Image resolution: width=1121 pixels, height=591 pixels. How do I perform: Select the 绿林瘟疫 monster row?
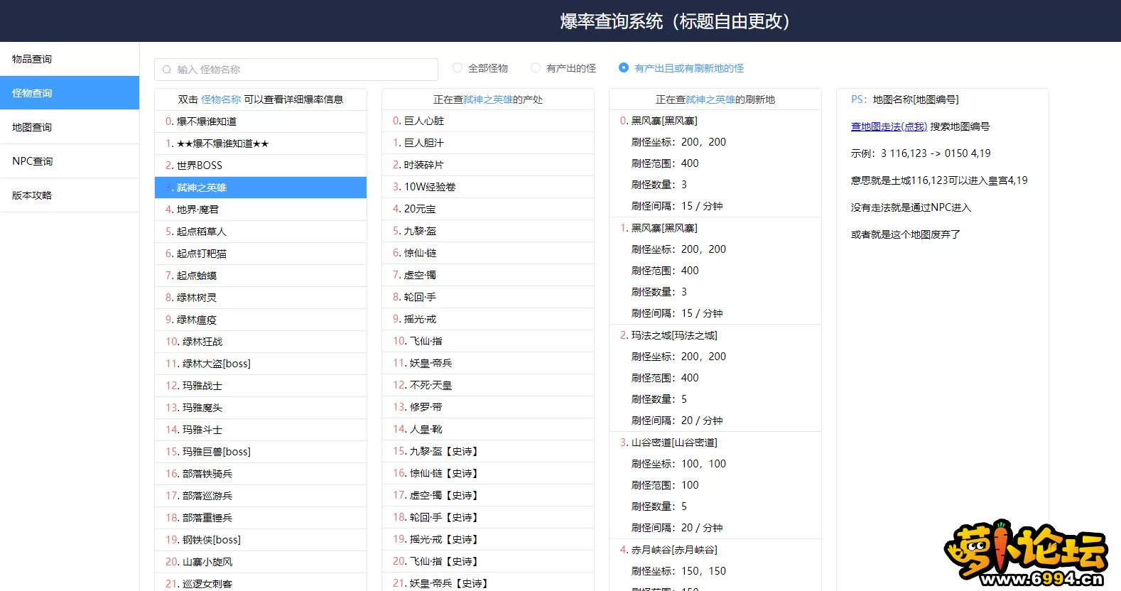point(261,320)
